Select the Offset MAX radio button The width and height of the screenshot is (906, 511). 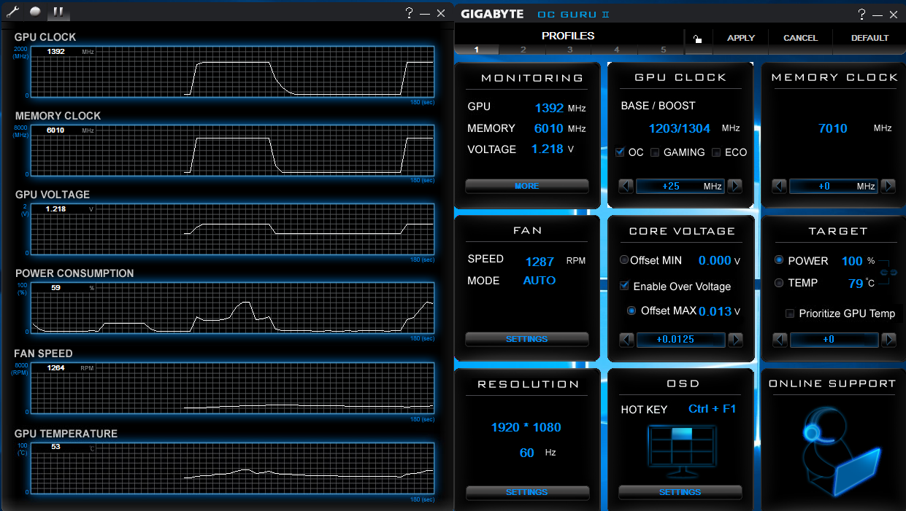click(x=631, y=311)
